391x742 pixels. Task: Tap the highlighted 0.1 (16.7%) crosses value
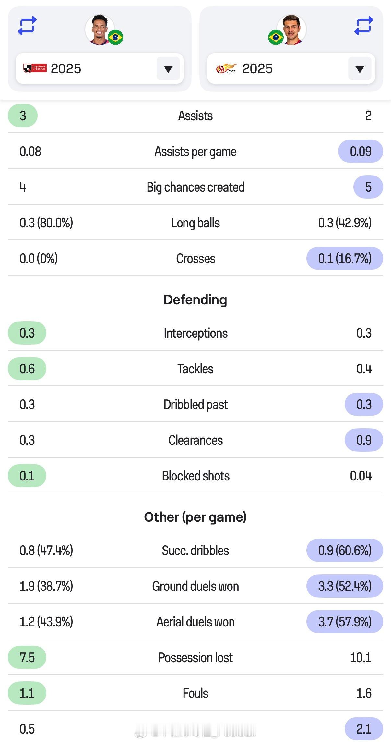[x=344, y=259]
